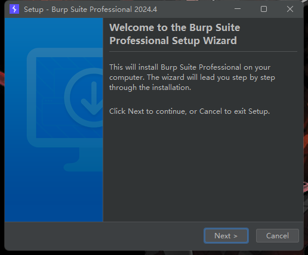Click the 'Click Next to continue' instruction line
Screen dimensions: 308x255
[189, 111]
